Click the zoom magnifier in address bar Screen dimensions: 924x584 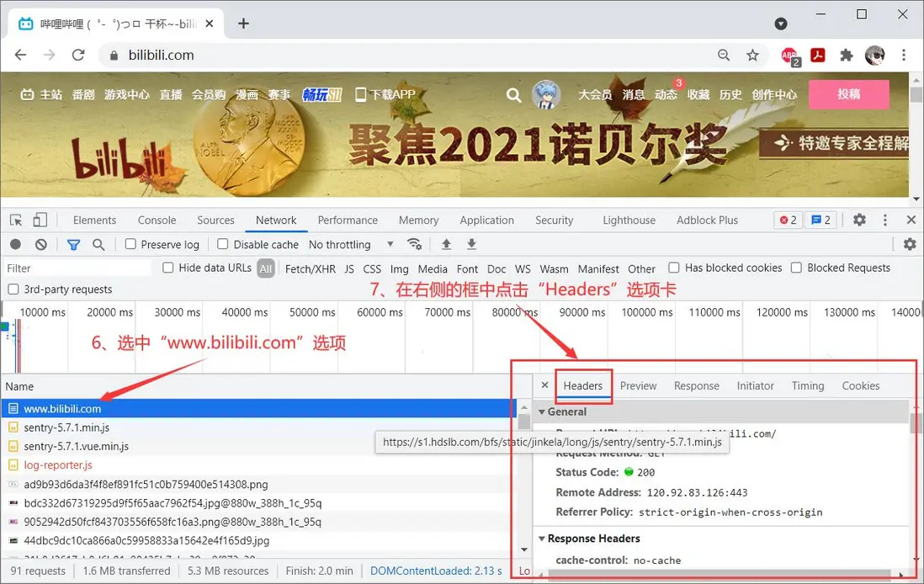click(x=724, y=56)
